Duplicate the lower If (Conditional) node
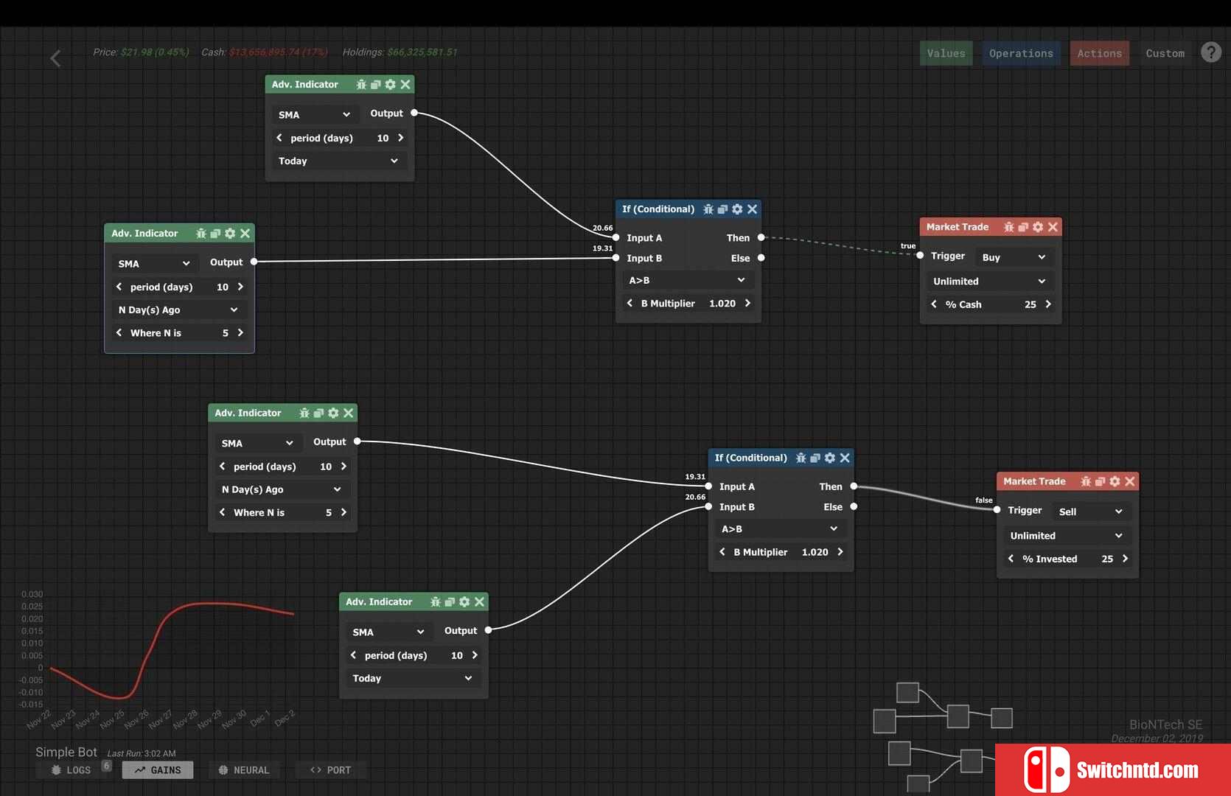Viewport: 1231px width, 796px height. pos(815,458)
